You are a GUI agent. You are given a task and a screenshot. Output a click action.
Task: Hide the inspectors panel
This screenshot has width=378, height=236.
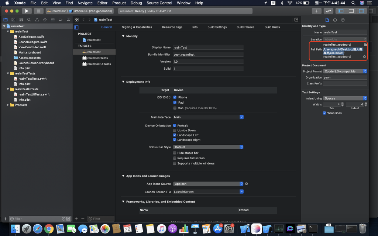tap(361, 11)
